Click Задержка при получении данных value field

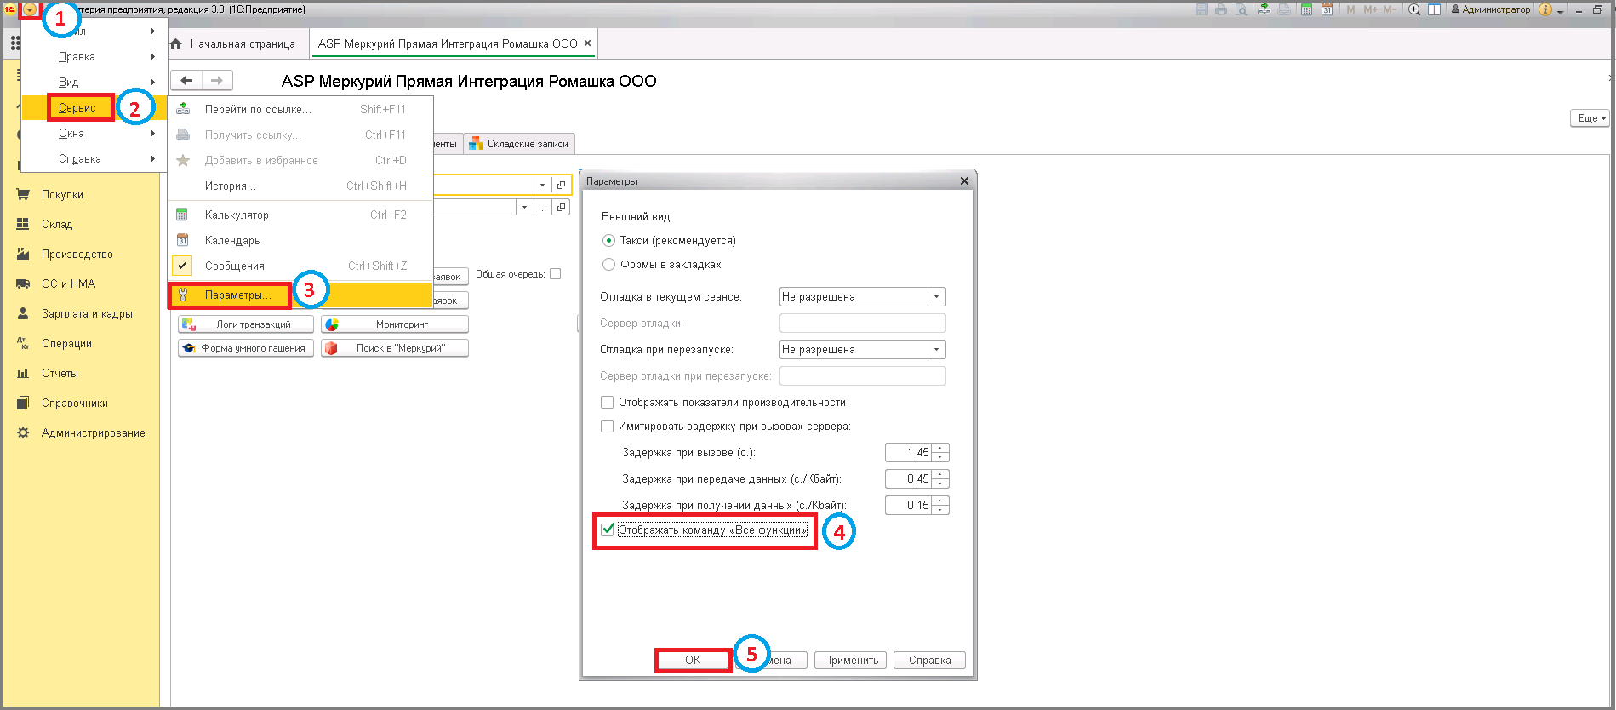point(908,506)
